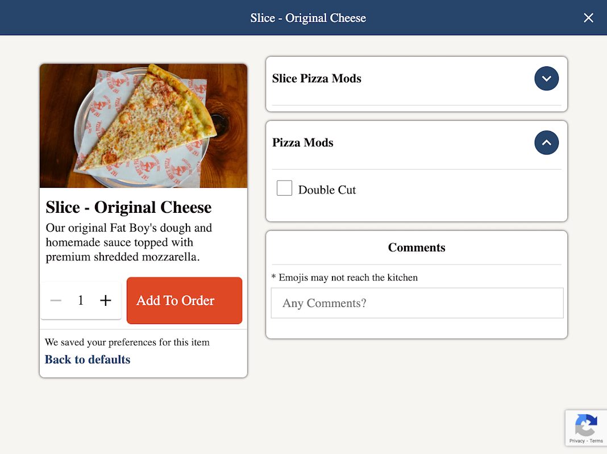Click the Double Cut label text
This screenshot has height=454, width=607.
click(327, 190)
